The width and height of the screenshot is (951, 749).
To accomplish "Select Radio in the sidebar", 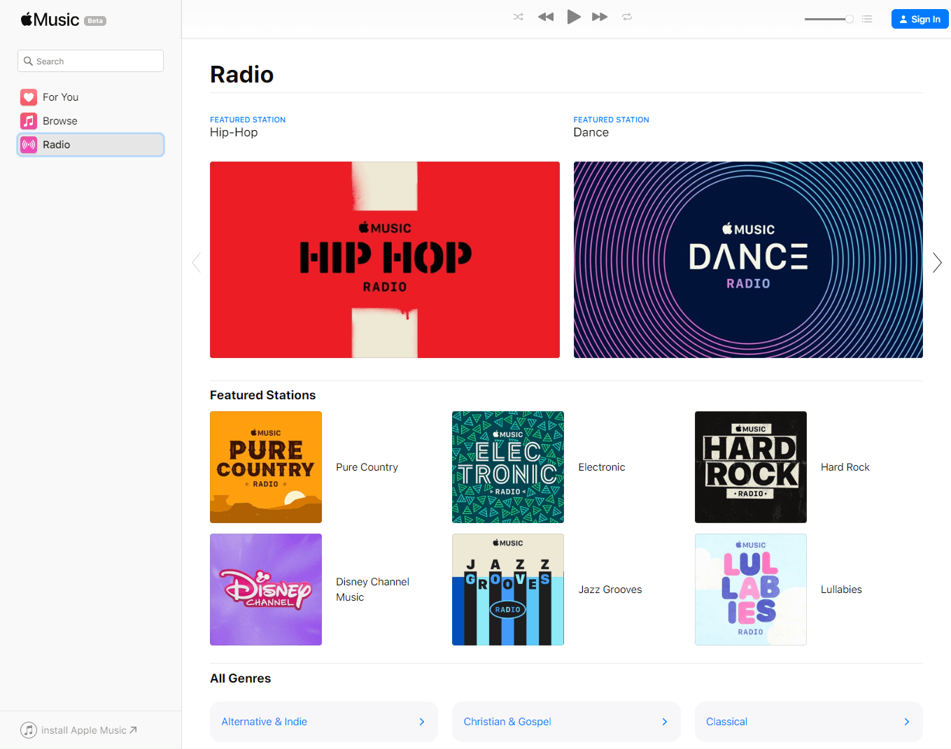I will point(90,145).
